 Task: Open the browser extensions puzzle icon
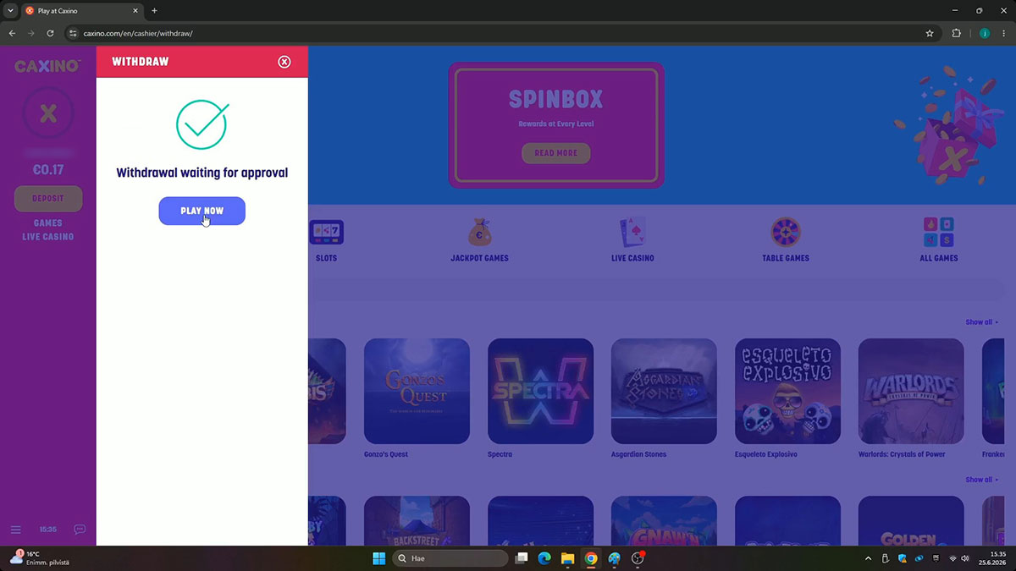coord(957,33)
